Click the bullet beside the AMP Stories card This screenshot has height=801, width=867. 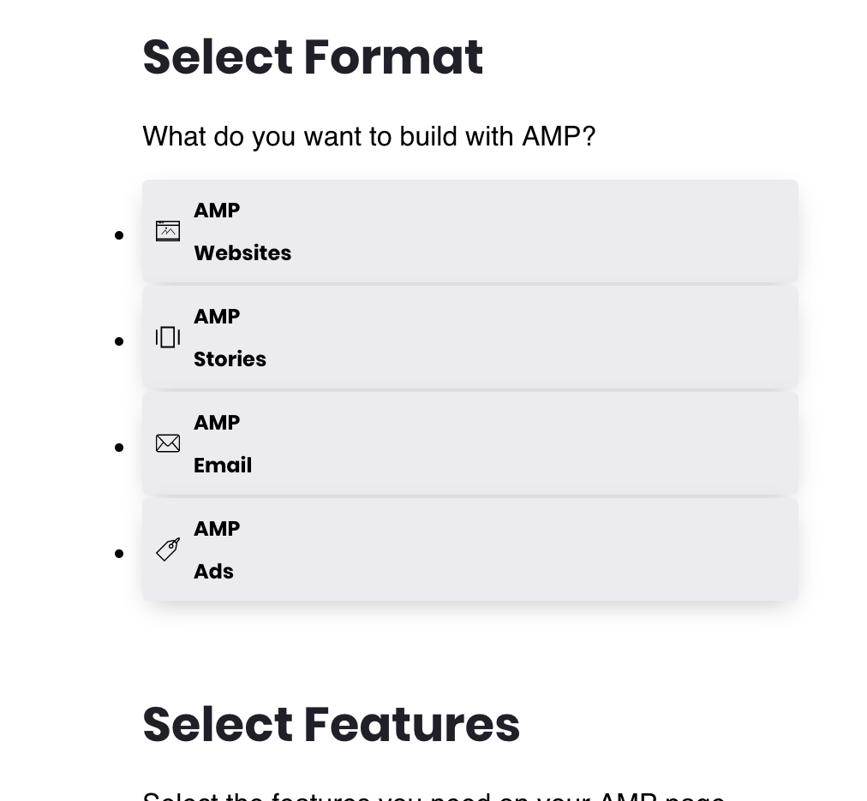119,341
